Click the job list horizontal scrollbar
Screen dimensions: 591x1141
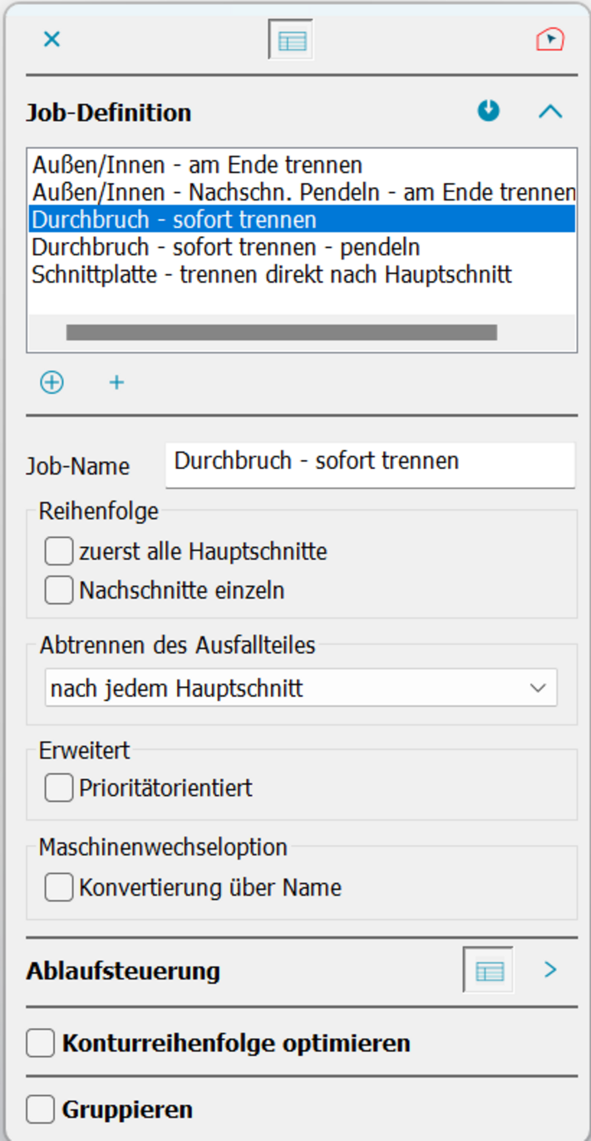pyautogui.click(x=281, y=333)
